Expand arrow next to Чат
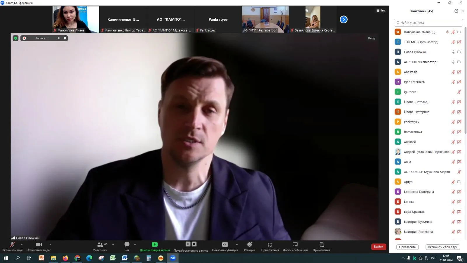467x263 pixels. 135,245
